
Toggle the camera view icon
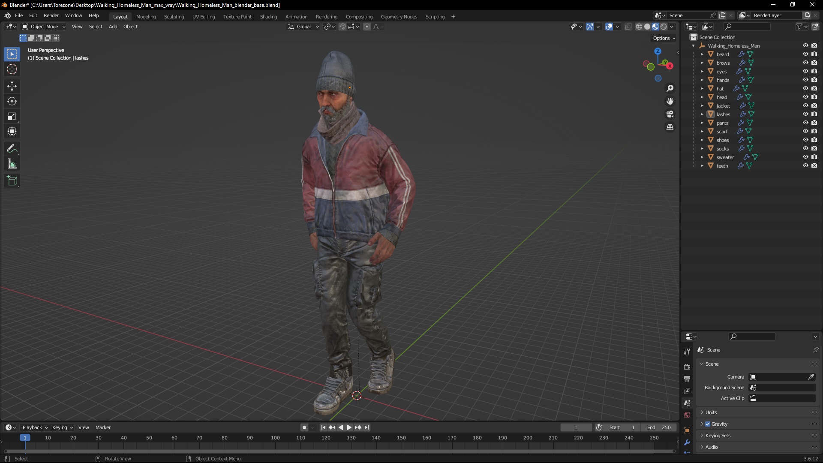coord(670,114)
